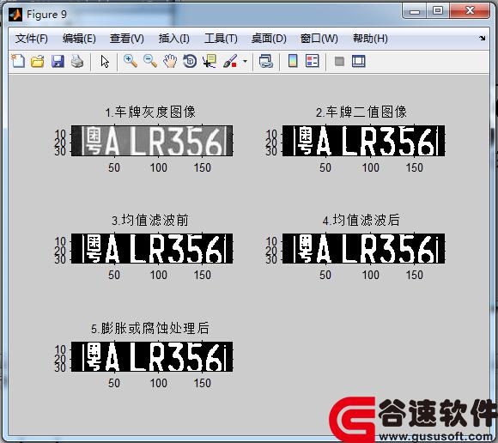The image size is (498, 443).
Task: Select the Edit Plot arrow tool
Action: (x=105, y=61)
